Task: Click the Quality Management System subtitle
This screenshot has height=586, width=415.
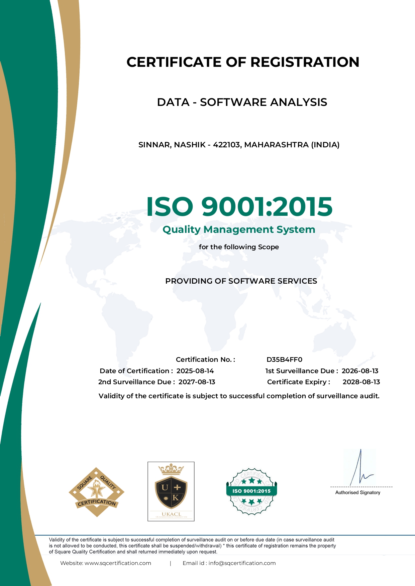Action: pyautogui.click(x=239, y=230)
